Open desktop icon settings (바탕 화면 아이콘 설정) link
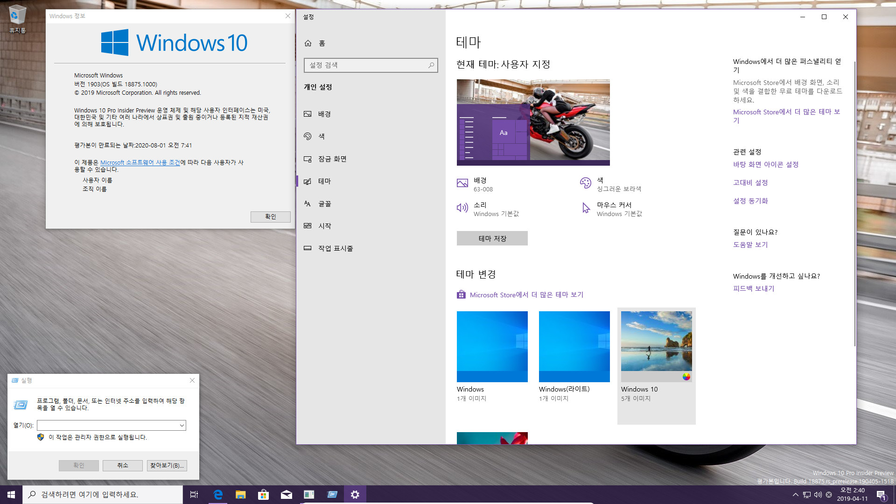Screen dimensions: 896x504 [x=765, y=165]
